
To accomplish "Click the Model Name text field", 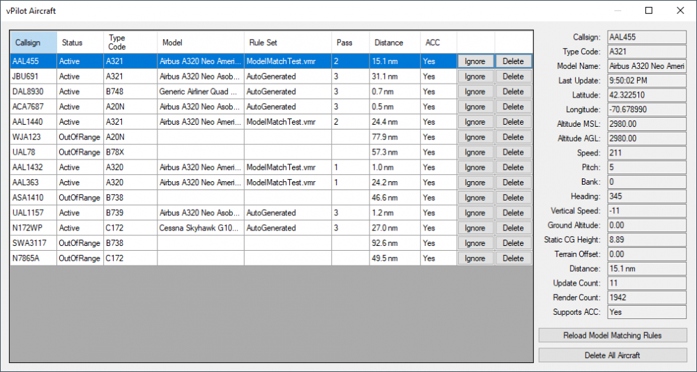I will pyautogui.click(x=646, y=65).
